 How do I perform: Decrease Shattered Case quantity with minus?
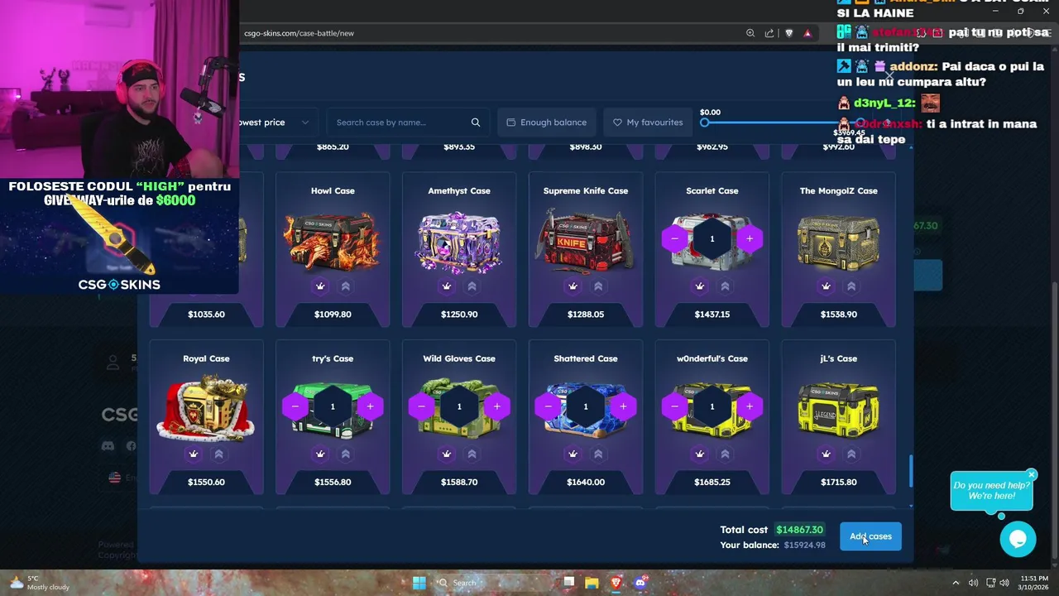[x=549, y=406]
